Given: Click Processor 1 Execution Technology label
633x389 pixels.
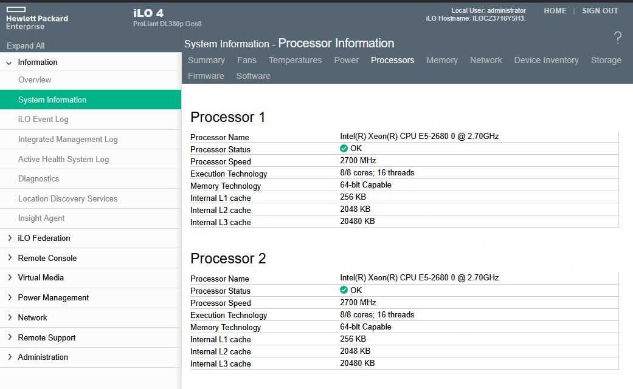Looking at the screenshot, I should [229, 174].
